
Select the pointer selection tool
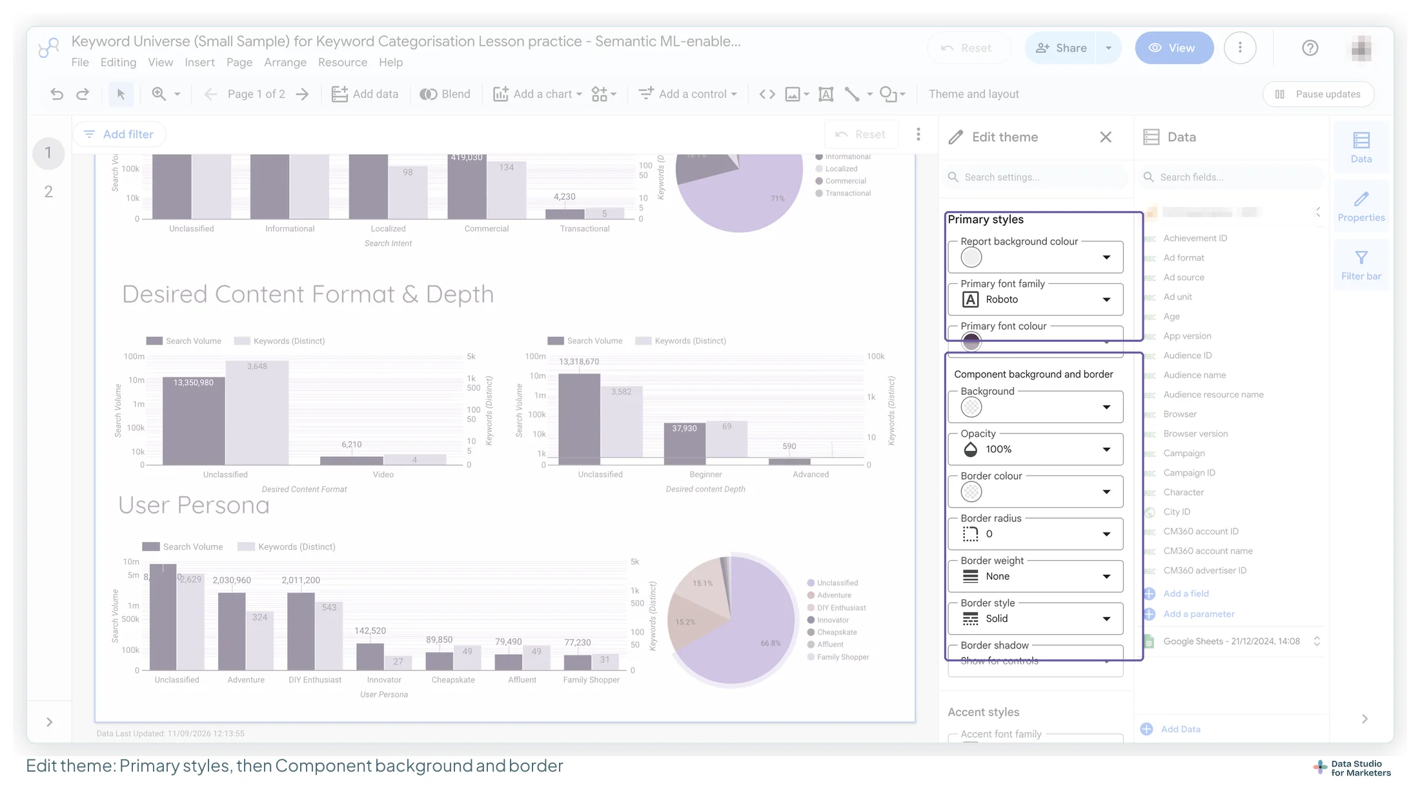pyautogui.click(x=121, y=94)
